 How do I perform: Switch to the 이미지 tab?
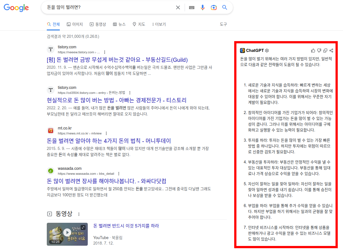[75, 24]
